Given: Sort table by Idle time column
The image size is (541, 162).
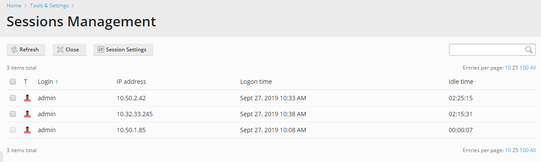Looking at the screenshot, I should point(461,82).
